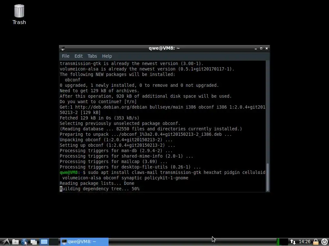
Task: Click the "Do you want to continue? [Y/n]" line
Action: [x=98, y=102]
